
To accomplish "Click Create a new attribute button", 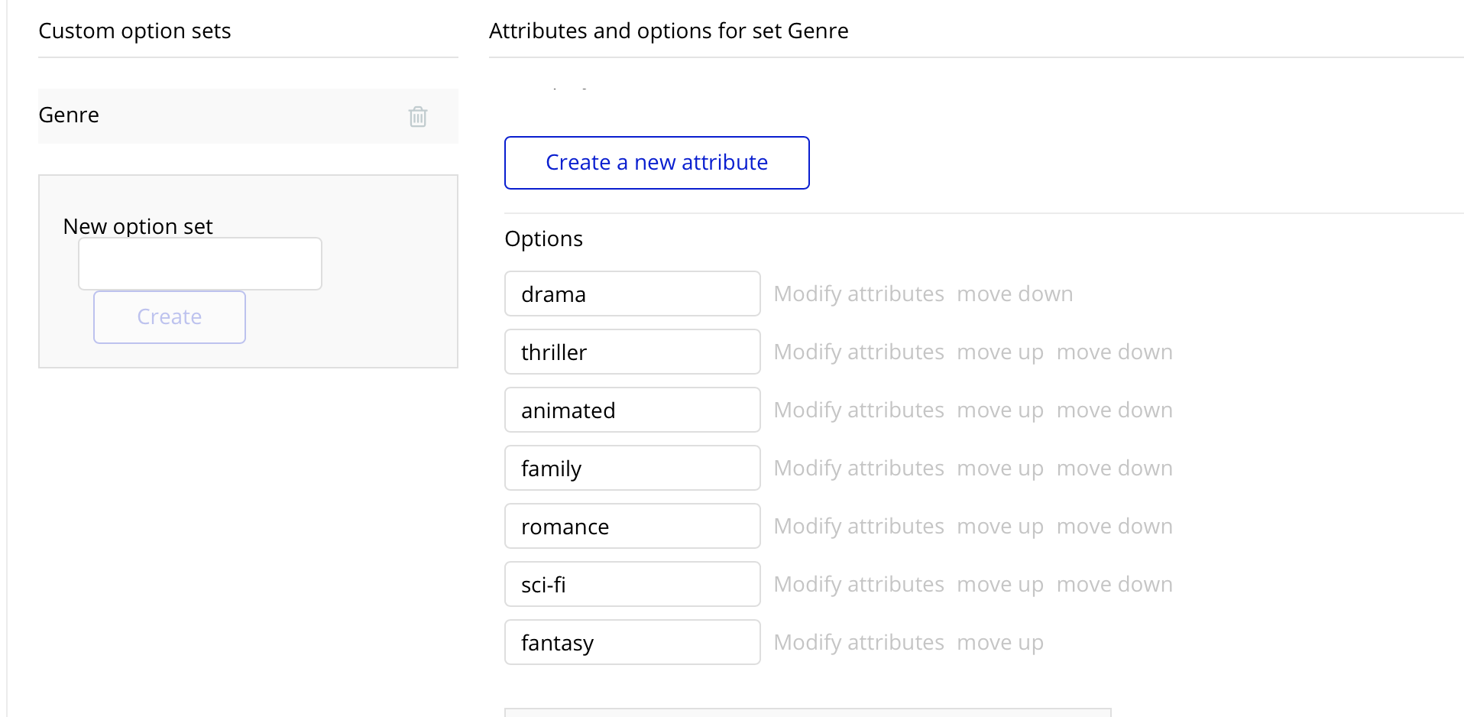I will pos(656,163).
